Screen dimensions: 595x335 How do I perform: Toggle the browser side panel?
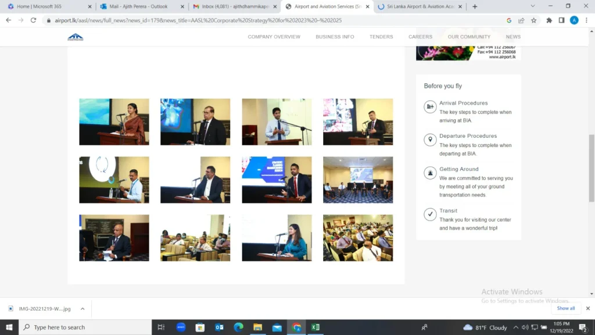point(561,20)
